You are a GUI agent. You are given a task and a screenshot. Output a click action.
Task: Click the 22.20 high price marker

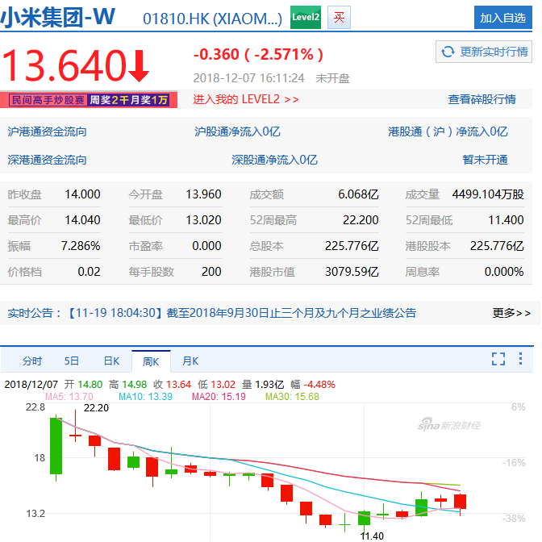pyautogui.click(x=96, y=408)
